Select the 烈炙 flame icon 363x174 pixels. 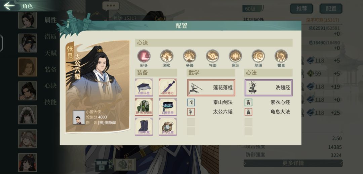point(167,56)
